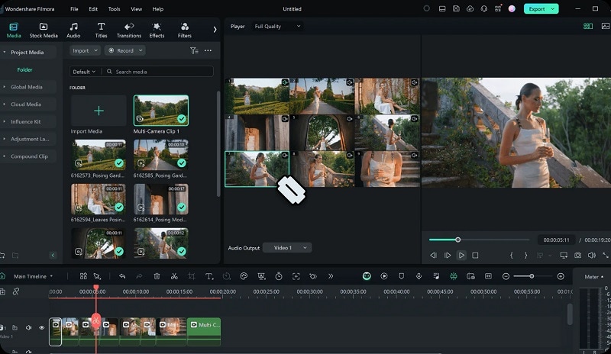Select the crop tool in timeline toolbar
This screenshot has width=611, height=354.
click(x=191, y=276)
